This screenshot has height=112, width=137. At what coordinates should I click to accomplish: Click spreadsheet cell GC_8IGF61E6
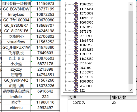[x=16, y=31]
